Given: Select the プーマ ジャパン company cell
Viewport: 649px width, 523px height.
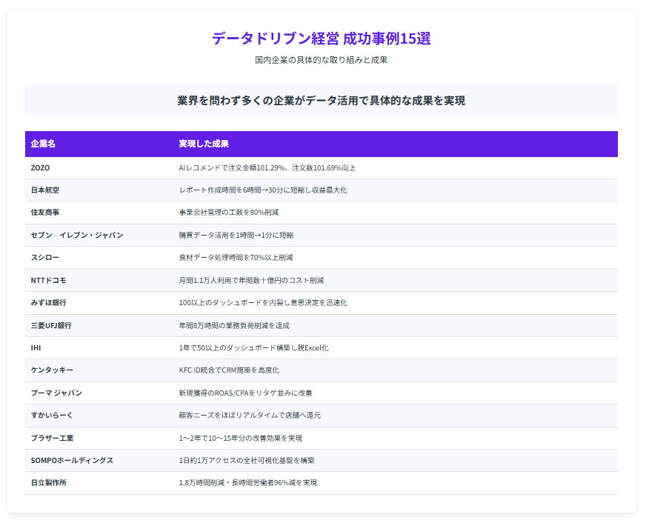Looking at the screenshot, I should 56,393.
